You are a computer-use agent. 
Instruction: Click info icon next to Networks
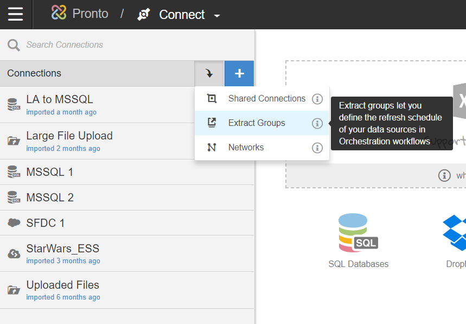[317, 148]
